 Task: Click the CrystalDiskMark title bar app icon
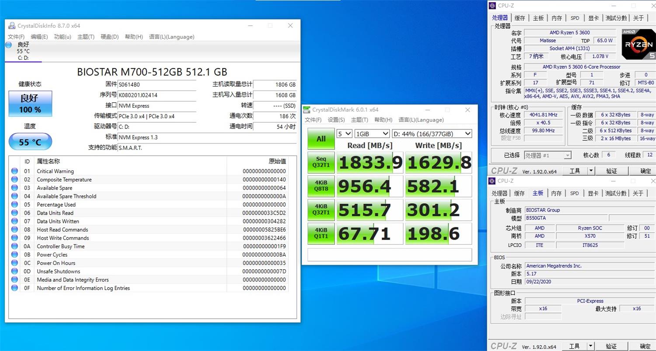pos(307,110)
